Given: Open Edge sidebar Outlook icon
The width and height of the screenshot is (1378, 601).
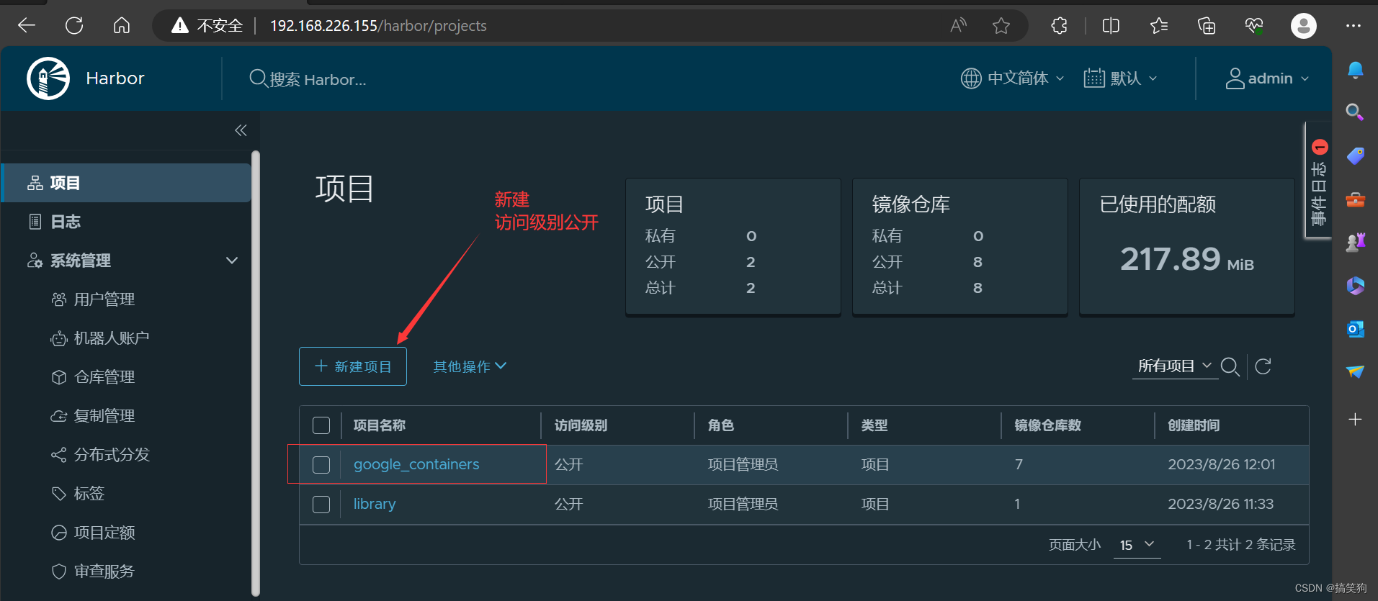Looking at the screenshot, I should 1355,329.
